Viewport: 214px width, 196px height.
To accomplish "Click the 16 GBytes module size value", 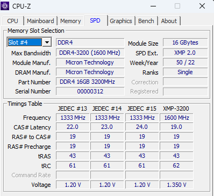I will tap(186, 42).
